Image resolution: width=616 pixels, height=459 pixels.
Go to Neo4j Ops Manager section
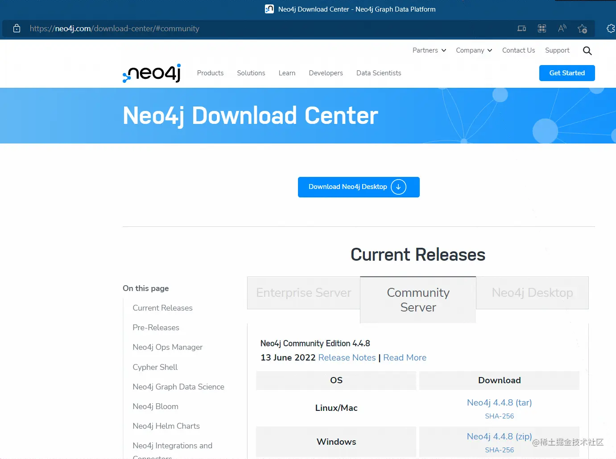coord(167,347)
